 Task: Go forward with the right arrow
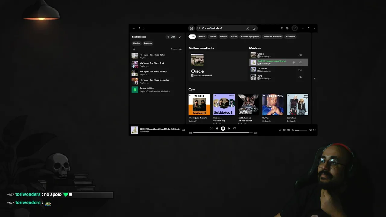point(144,28)
